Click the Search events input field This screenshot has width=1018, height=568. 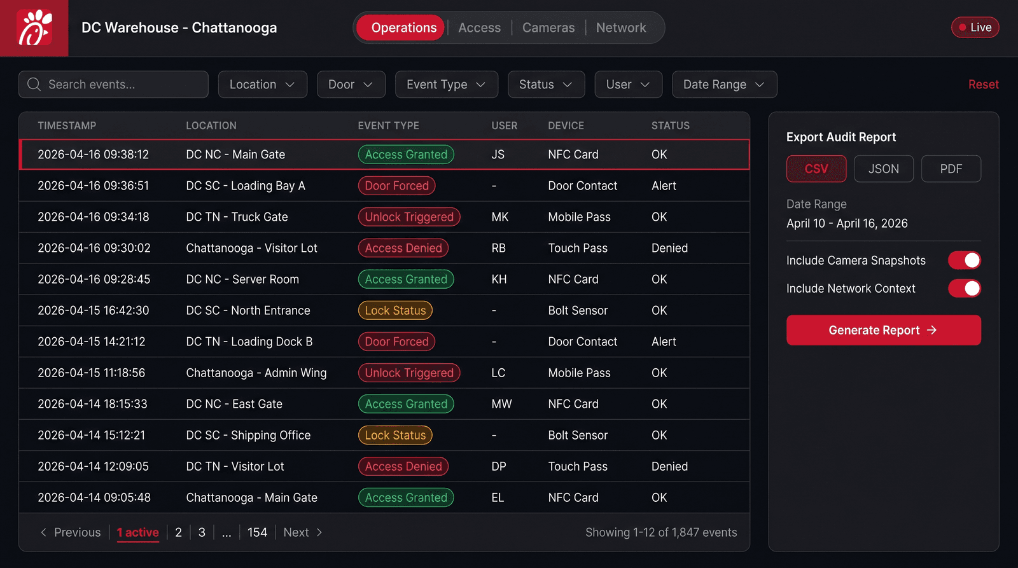click(x=113, y=85)
